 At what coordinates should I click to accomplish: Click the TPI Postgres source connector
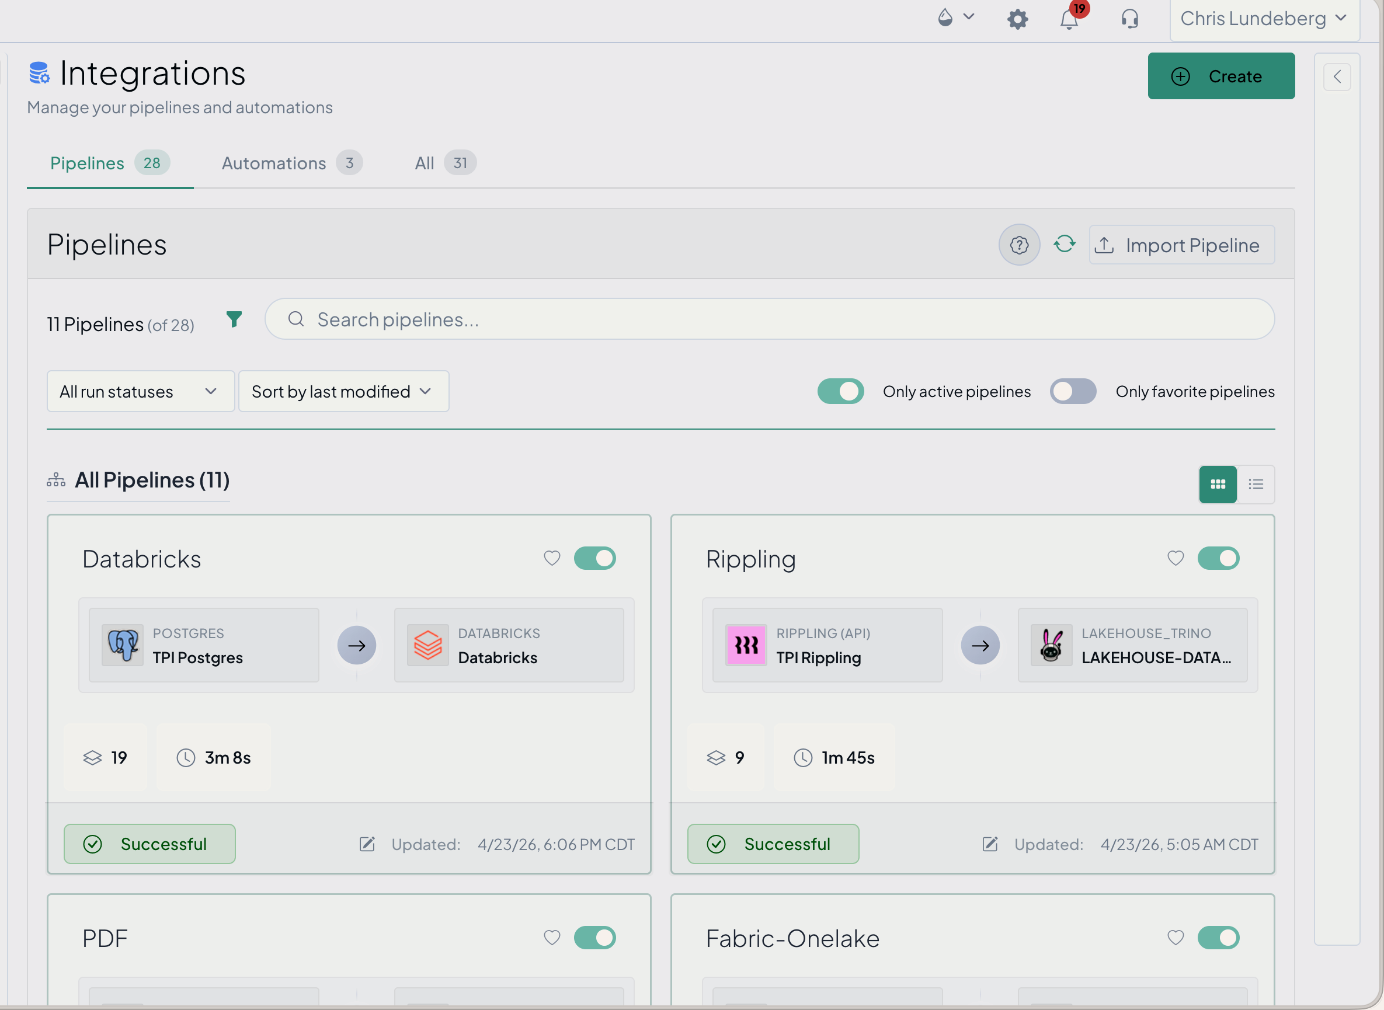[204, 645]
